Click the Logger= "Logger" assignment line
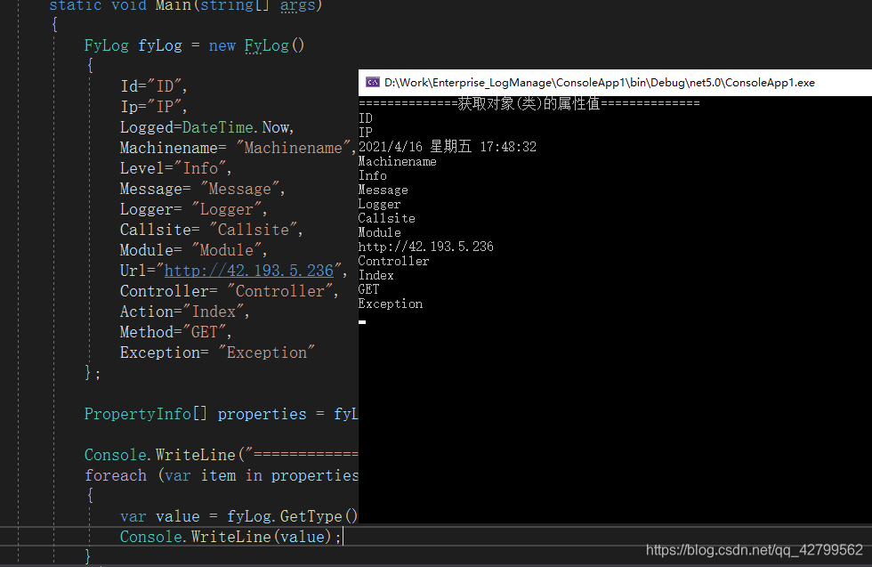Screen dimensions: 872x567 [194, 209]
